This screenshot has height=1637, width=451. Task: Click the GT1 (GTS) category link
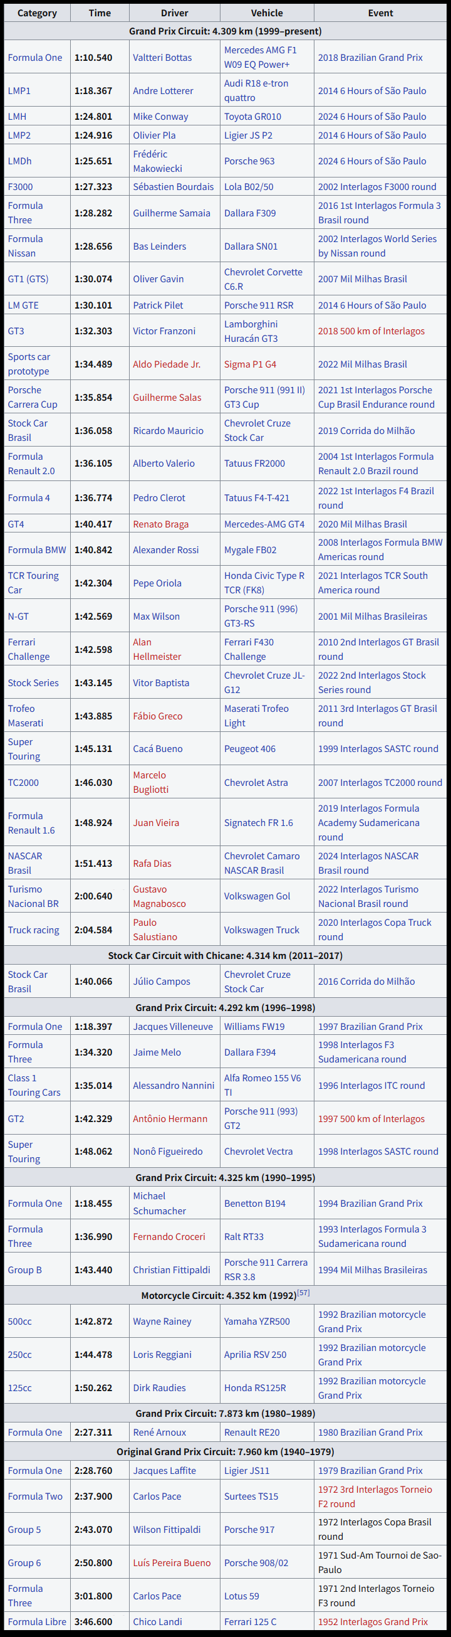pos(28,279)
